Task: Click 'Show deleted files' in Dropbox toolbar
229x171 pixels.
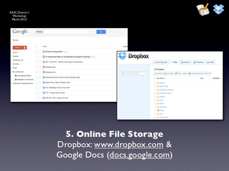Action: point(196,73)
